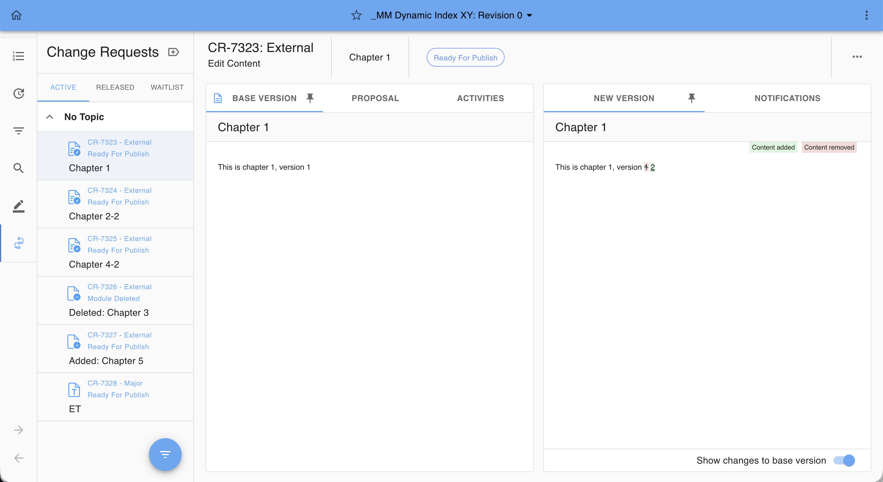
Task: Click the home icon in header
Action: pos(16,15)
